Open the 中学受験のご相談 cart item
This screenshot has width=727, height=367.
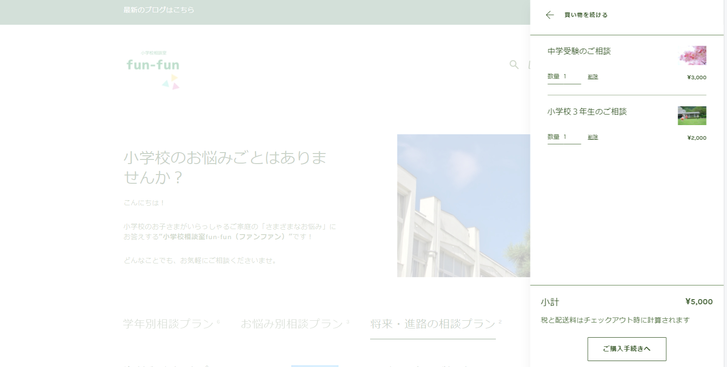pos(579,51)
